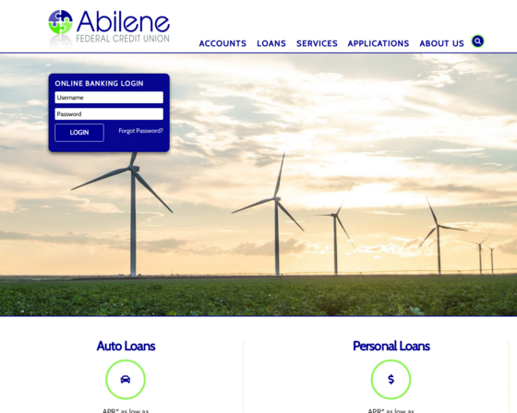Open the Applications menu
Viewport: 517px width, 413px height.
point(379,43)
